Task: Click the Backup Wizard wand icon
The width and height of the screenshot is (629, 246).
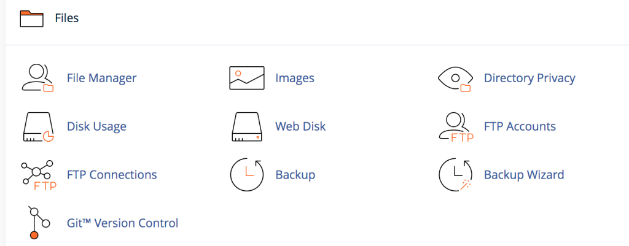Action: [x=455, y=175]
